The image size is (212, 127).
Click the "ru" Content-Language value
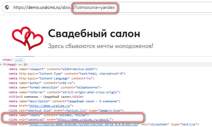point(89,78)
